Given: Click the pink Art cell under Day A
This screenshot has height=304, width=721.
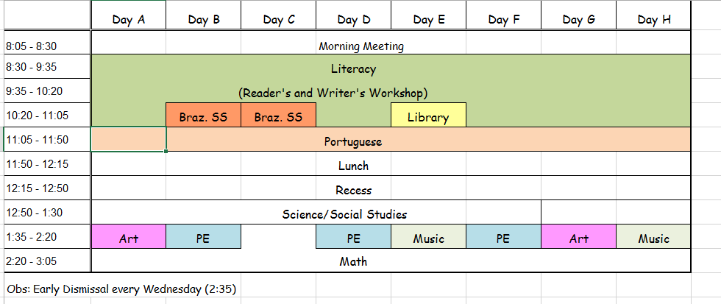Looking at the screenshot, I should (128, 237).
